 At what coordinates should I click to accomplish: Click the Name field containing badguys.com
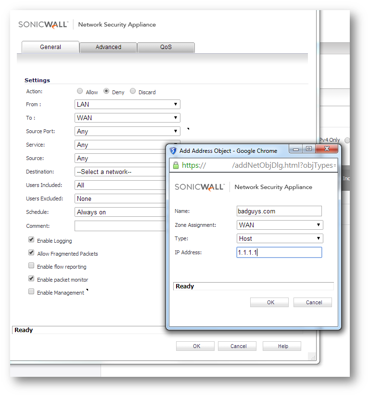coord(279,211)
